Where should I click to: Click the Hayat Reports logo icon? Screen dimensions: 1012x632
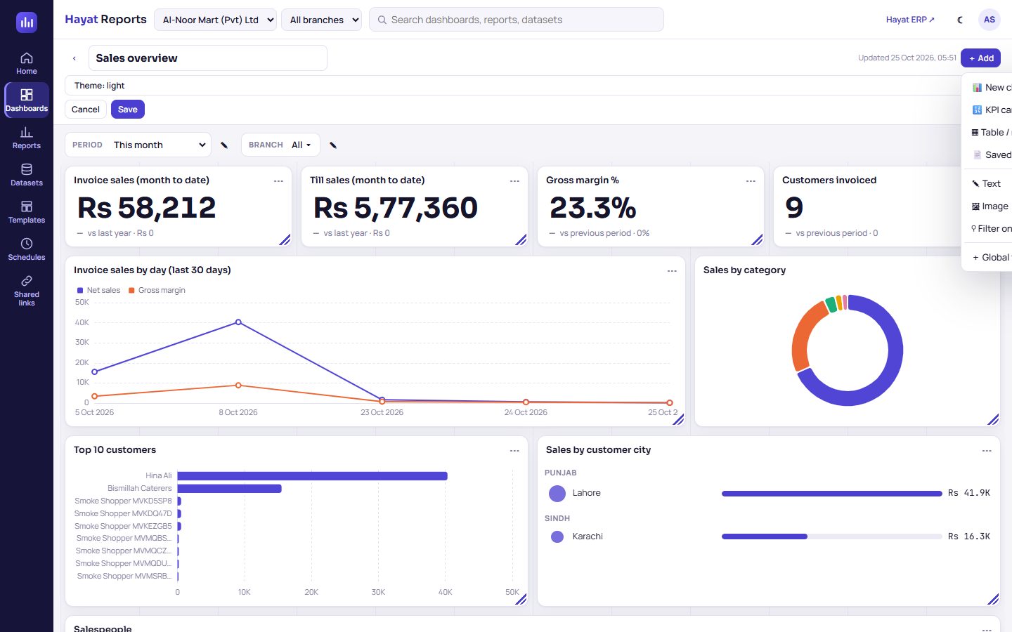[x=27, y=22]
